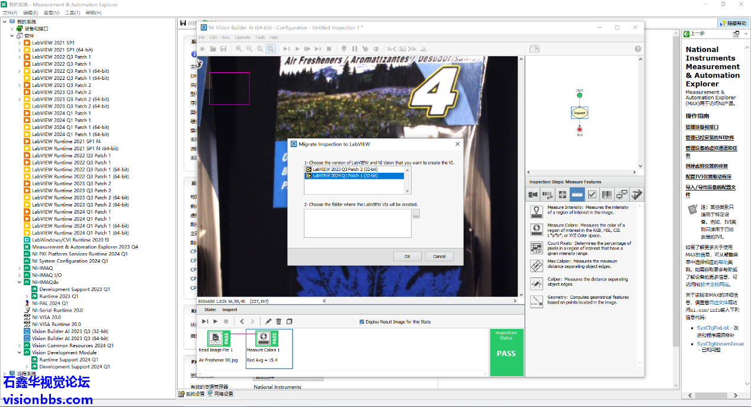Open the 管理设备和接口 help link
This screenshot has height=407, width=751.
tap(702, 127)
